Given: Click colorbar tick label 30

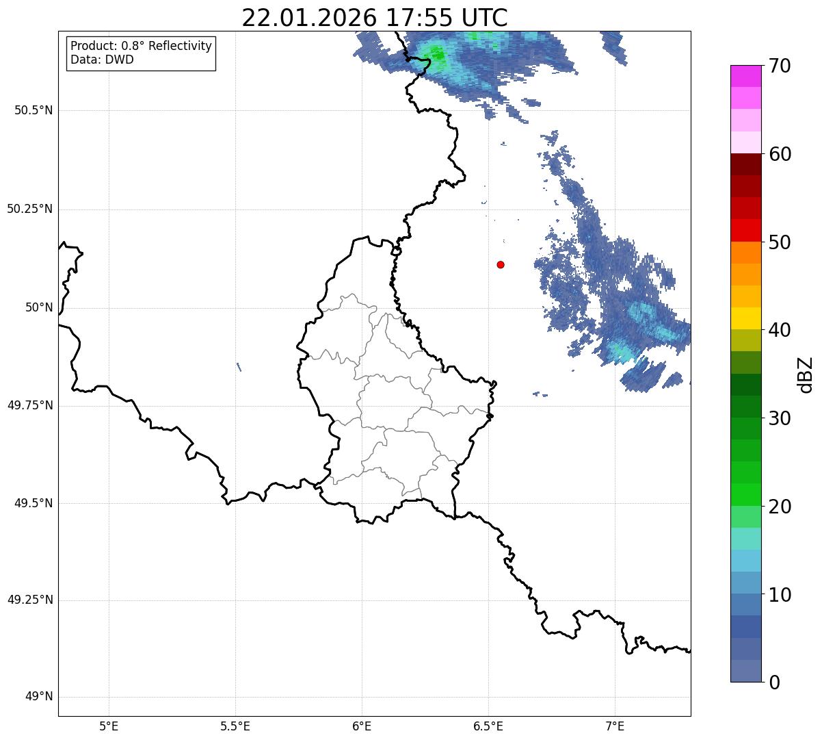Looking at the screenshot, I should pyautogui.click(x=779, y=418).
